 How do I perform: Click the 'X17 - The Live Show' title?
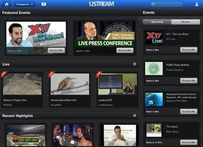click(177, 34)
